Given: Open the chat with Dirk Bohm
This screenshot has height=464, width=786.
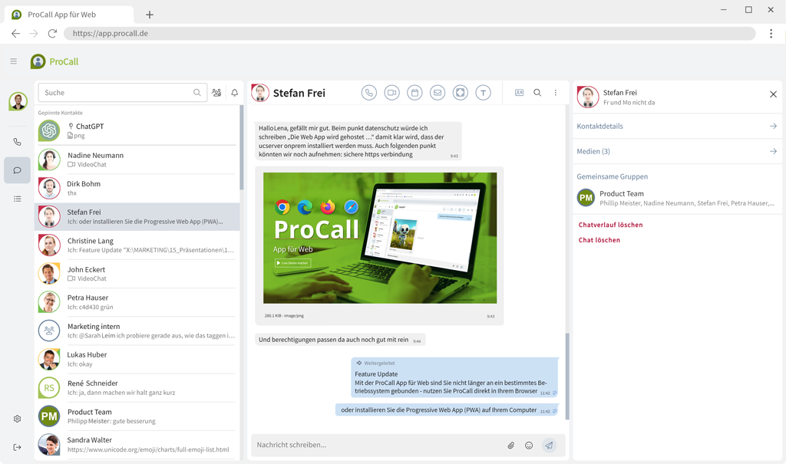Looking at the screenshot, I should 137,189.
